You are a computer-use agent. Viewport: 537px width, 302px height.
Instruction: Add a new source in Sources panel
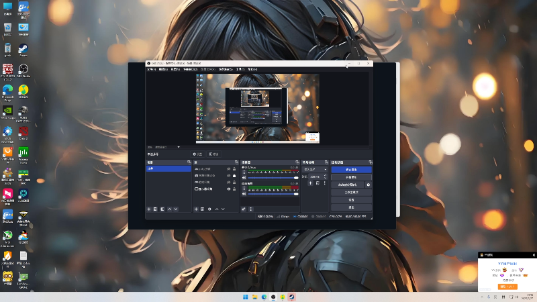click(x=196, y=209)
